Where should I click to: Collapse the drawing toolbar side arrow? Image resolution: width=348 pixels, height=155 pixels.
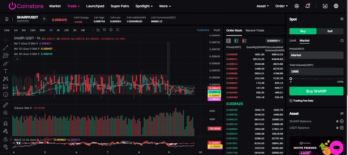click(11, 140)
